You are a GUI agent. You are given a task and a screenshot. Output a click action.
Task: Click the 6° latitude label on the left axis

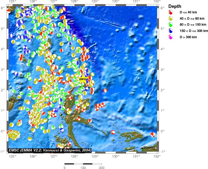(x=3, y=8)
